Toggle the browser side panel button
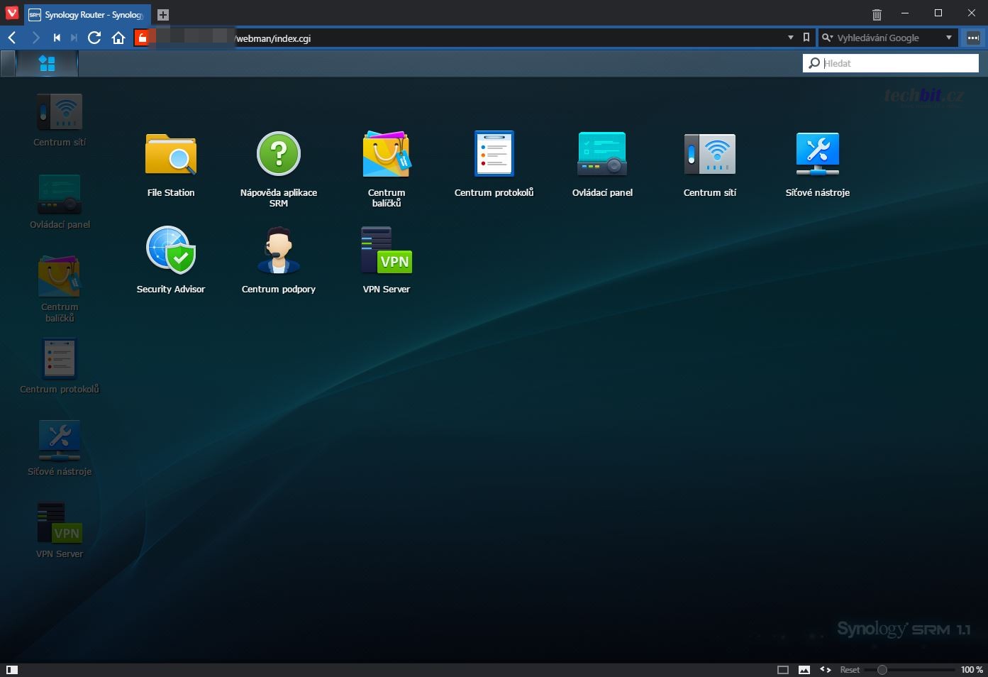 [12, 669]
